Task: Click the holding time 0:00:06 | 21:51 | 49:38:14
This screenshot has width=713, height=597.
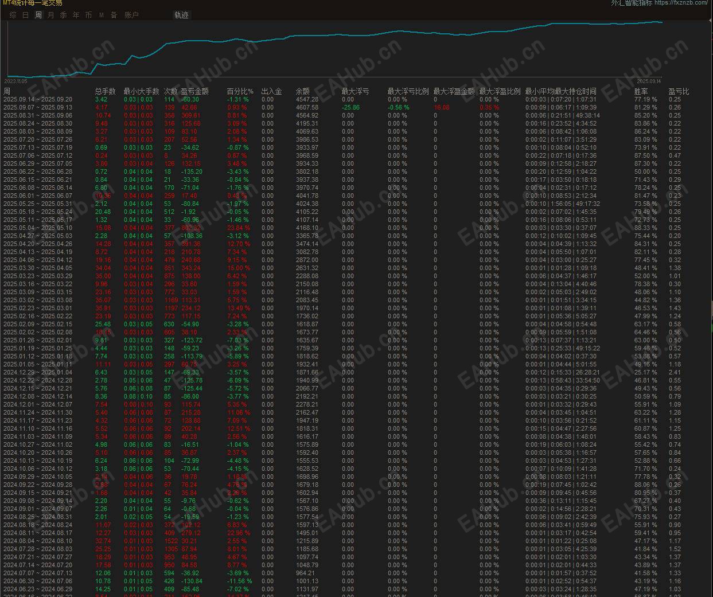Action: coord(563,115)
